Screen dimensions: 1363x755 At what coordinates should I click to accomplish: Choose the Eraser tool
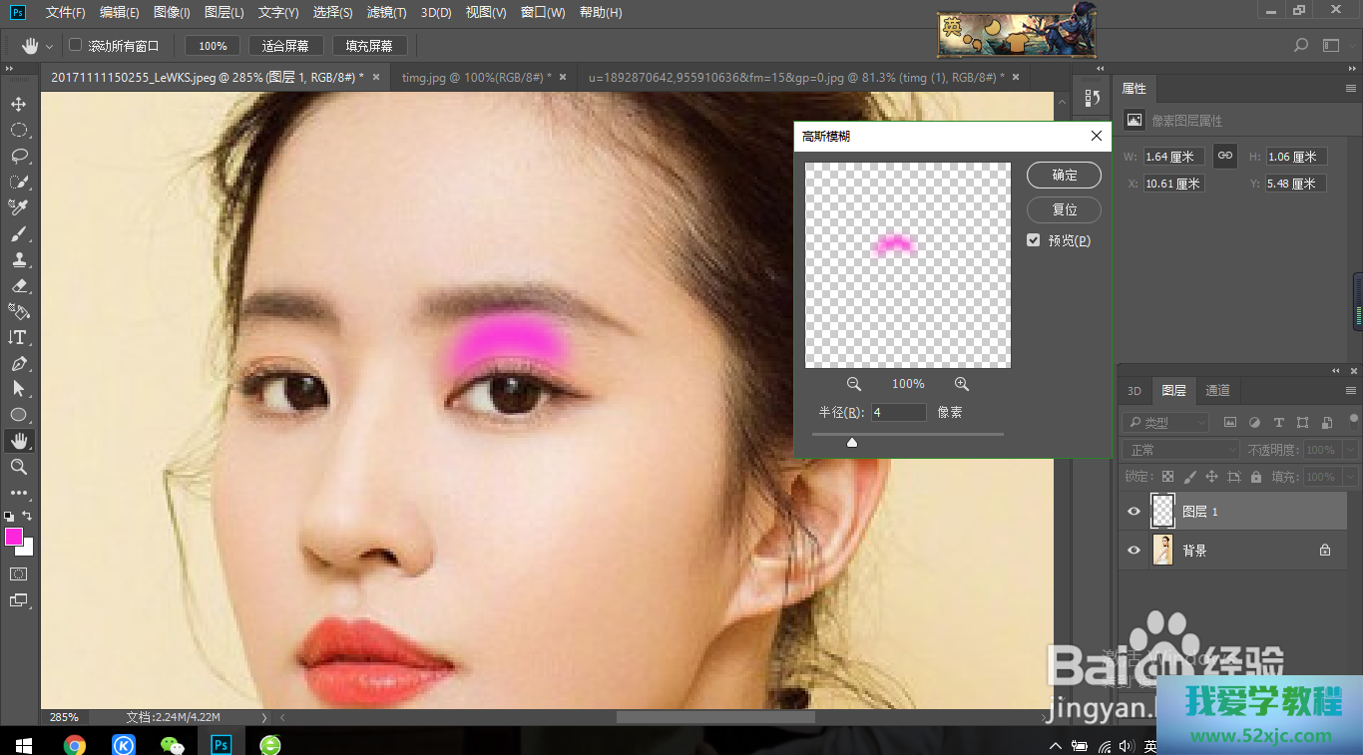pyautogui.click(x=18, y=286)
